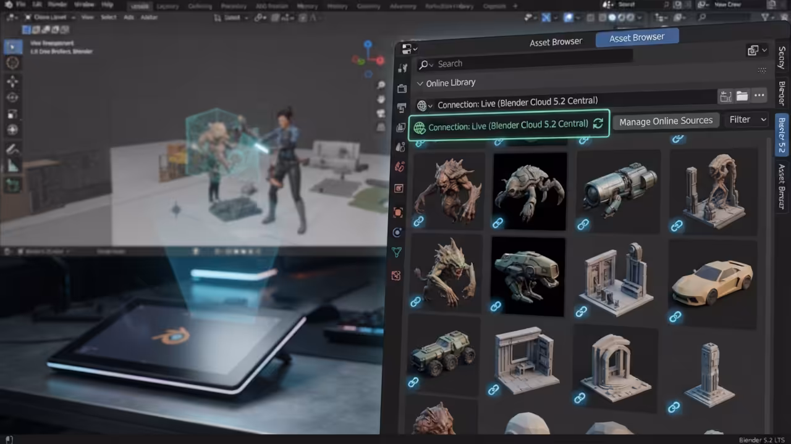Select the Rotate tool

(x=13, y=97)
